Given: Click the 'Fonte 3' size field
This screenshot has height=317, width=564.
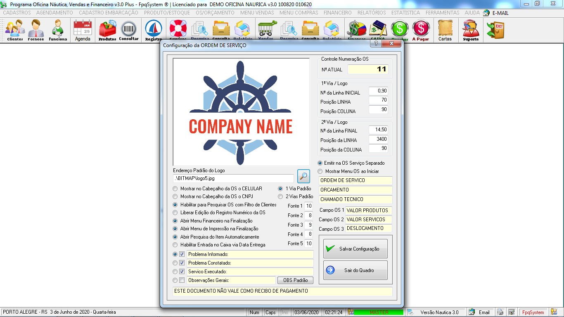Looking at the screenshot, I should (x=309, y=225).
